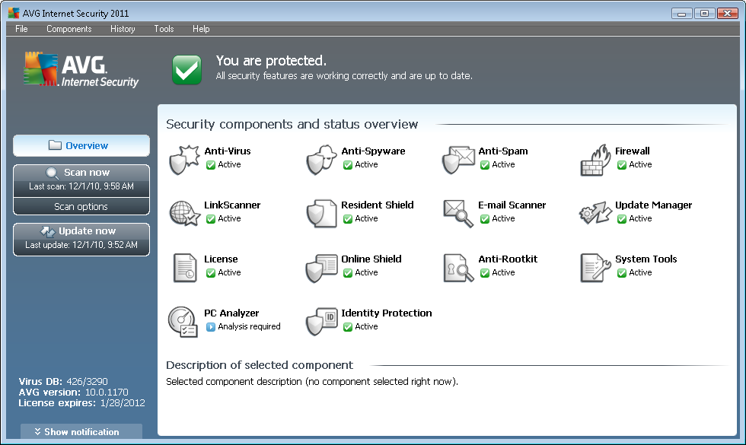
Task: Click the Anti-Rootkit magnifier icon
Action: [457, 267]
